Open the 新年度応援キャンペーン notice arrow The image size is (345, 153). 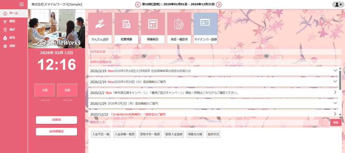click(335, 93)
